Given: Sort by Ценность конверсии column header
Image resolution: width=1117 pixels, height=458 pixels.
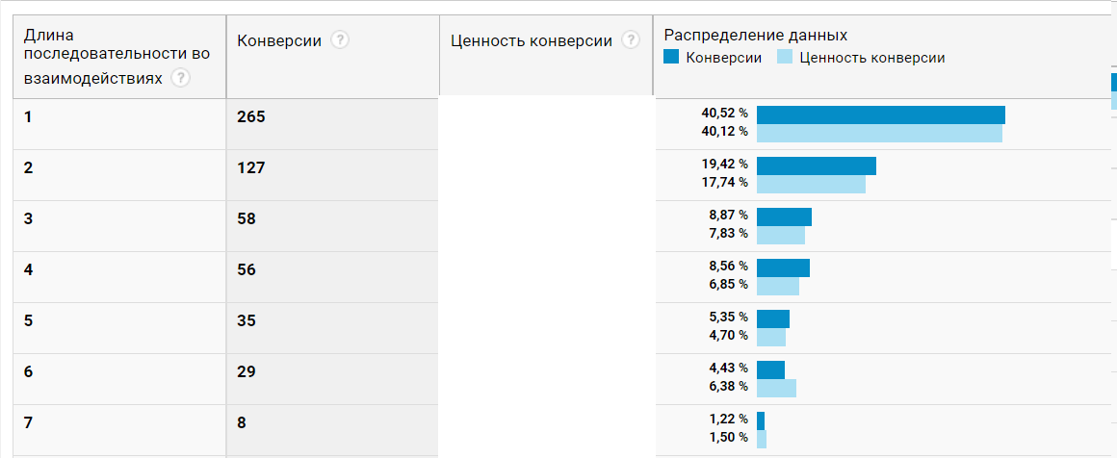Looking at the screenshot, I should pos(531,40).
